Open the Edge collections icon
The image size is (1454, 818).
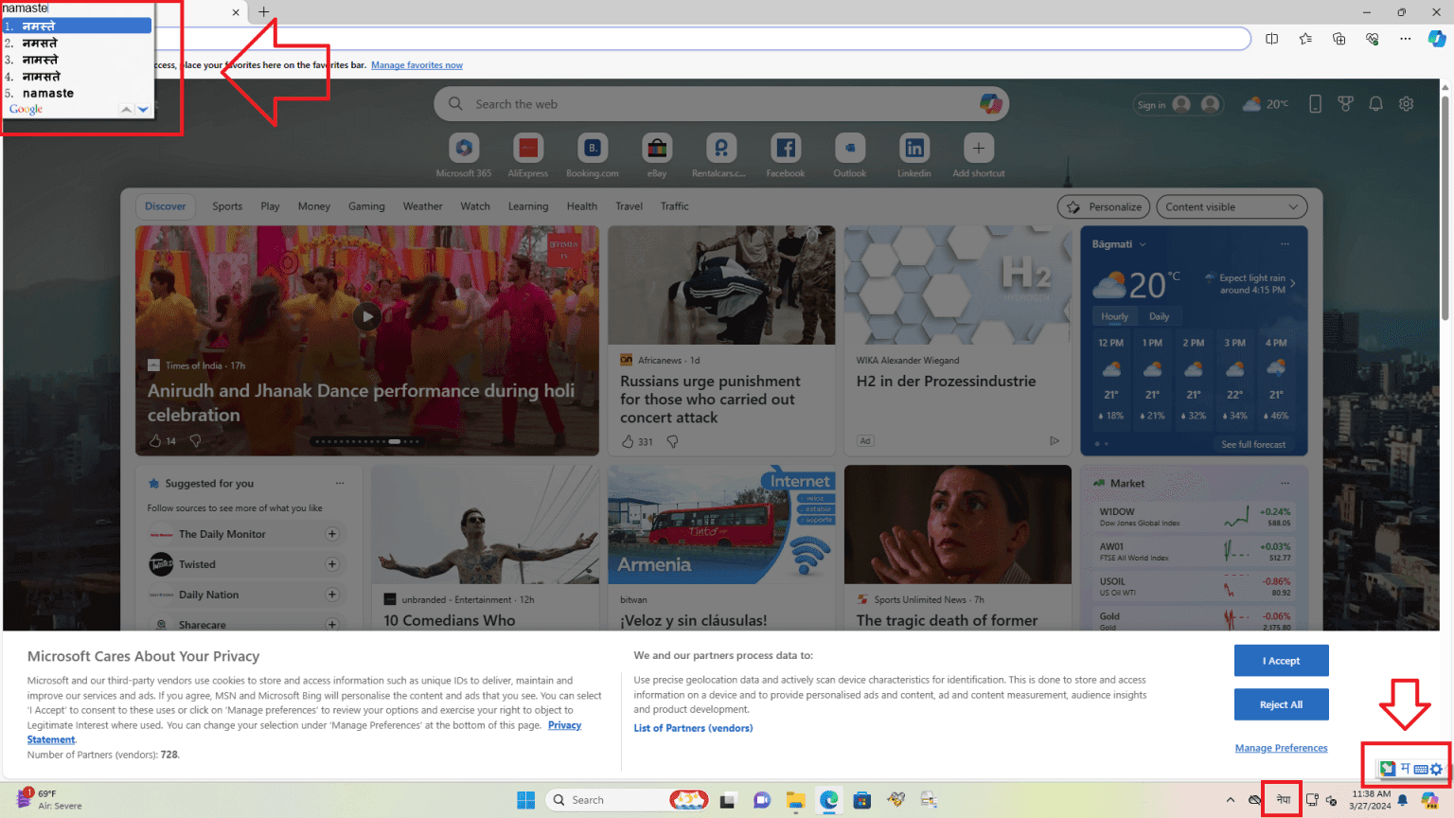pyautogui.click(x=1339, y=39)
